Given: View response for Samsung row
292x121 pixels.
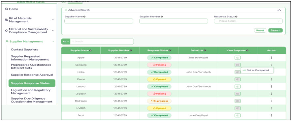Looking at the screenshot, I should click(x=238, y=65).
